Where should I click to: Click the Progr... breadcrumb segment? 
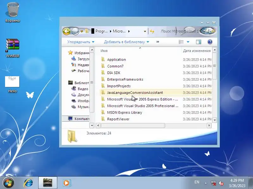point(101,31)
